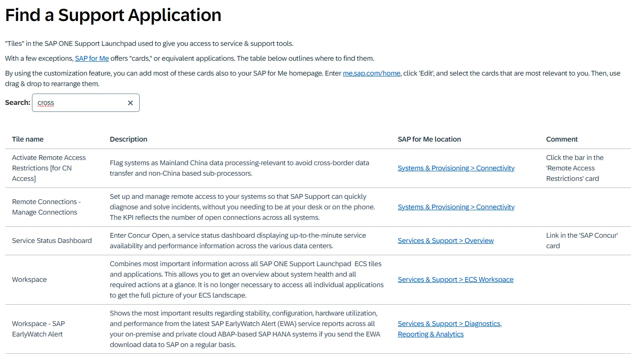Open Connectivity link in Remote Connections row
Viewport: 631px width, 354px height.
coord(456,207)
